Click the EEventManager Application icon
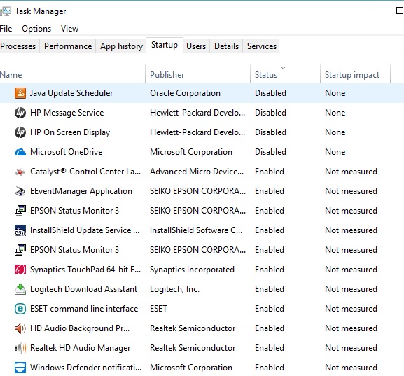Viewport: 404px width, 376px height. [x=20, y=191]
